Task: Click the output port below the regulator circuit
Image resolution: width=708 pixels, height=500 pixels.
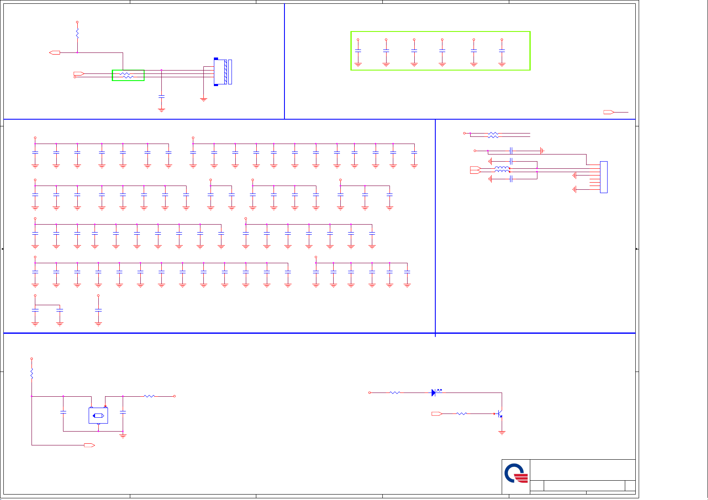Action: tap(89, 445)
